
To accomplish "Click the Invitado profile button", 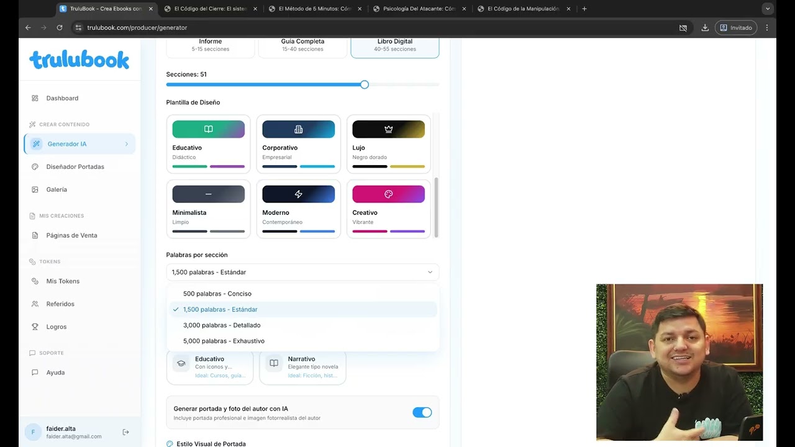I will [736, 27].
